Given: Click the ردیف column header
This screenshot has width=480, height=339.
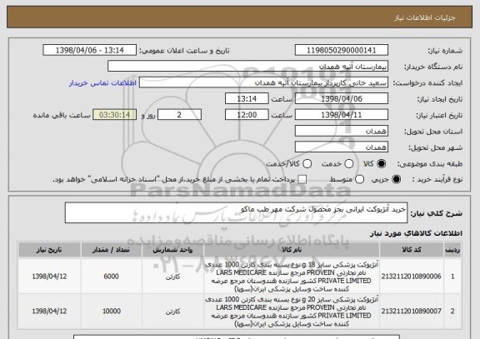Looking at the screenshot, I should [x=452, y=250].
